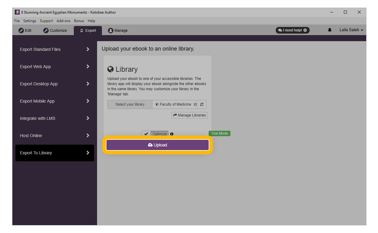The height and width of the screenshot is (233, 378).
Task: Close the Kotobee Author window
Action: tap(359, 12)
